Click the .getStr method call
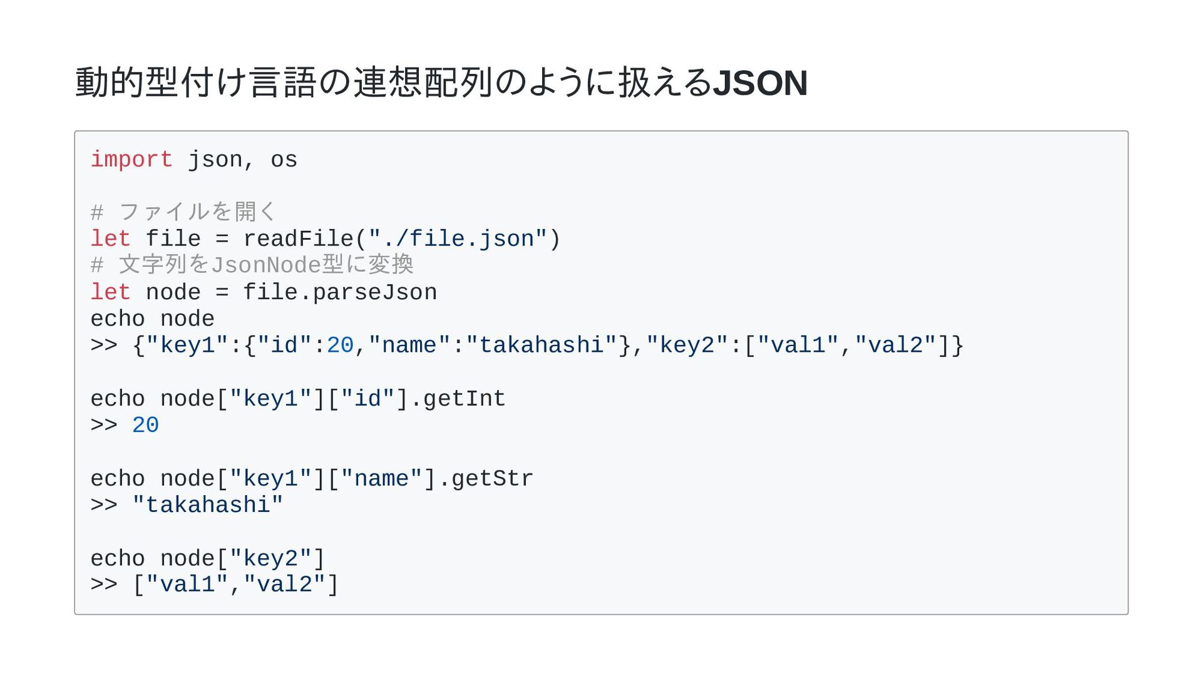 coord(485,479)
